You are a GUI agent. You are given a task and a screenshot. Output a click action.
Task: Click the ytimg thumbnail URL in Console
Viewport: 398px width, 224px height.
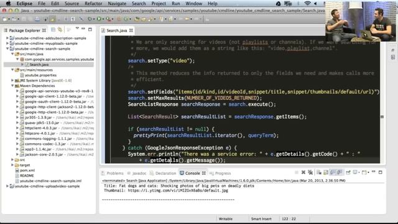178,190
